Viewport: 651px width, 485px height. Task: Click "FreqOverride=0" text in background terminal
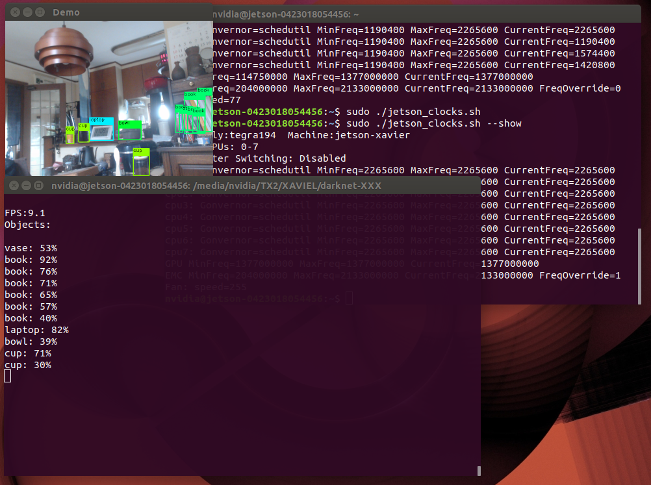coord(580,88)
